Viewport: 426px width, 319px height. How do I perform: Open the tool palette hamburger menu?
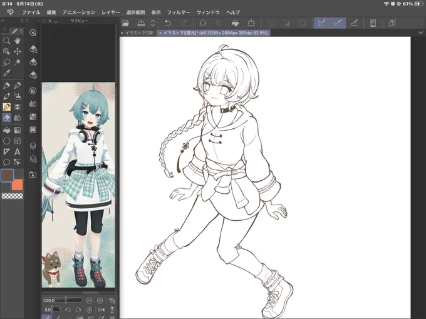(5, 29)
